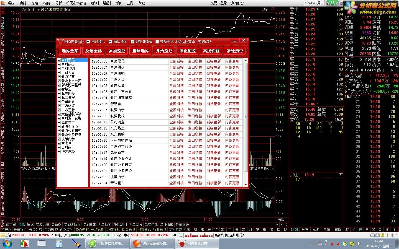Screen dimensions: 399x249
Task: Close the 右键设置指标 hint with its x
Action: [273, 168]
